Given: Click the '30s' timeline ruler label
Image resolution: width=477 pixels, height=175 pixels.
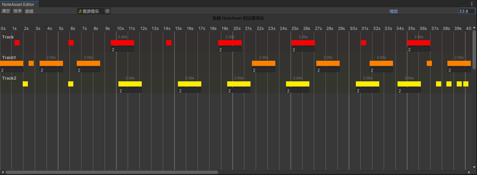Looking at the screenshot, I should click(x=353, y=28).
